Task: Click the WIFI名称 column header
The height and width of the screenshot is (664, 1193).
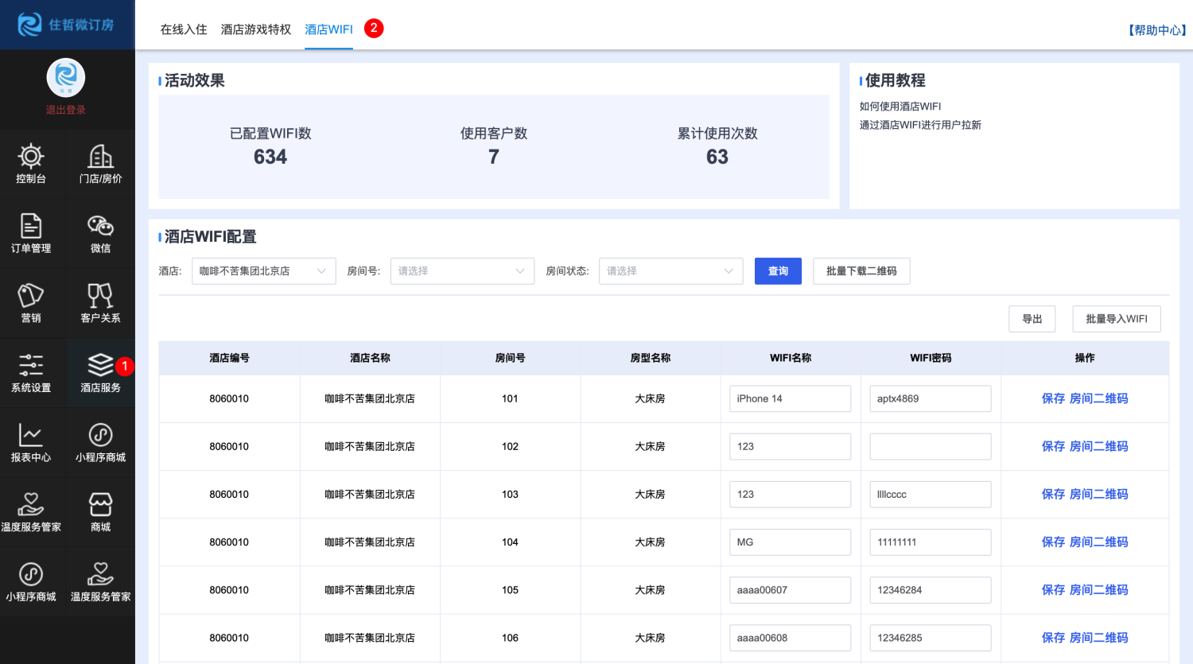Action: 791,358
